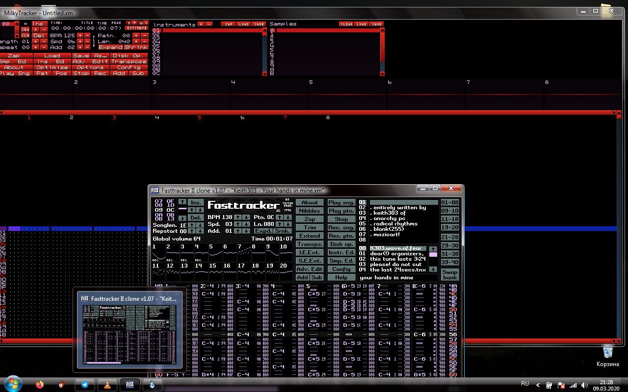Decrease Ln. pattern length in Fasttracker

click(288, 224)
